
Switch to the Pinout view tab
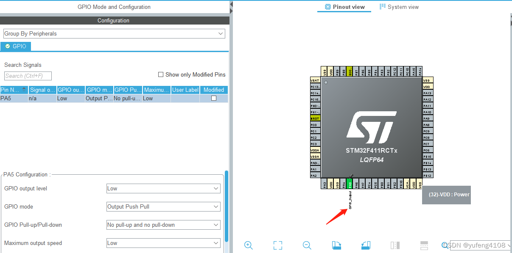[x=344, y=7]
